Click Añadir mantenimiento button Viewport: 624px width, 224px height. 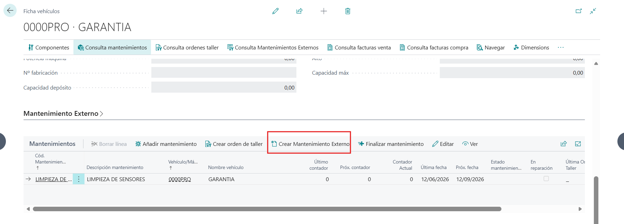166,144
